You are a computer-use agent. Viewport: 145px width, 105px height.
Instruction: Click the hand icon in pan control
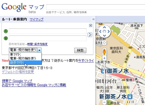pyautogui.click(x=104, y=31)
